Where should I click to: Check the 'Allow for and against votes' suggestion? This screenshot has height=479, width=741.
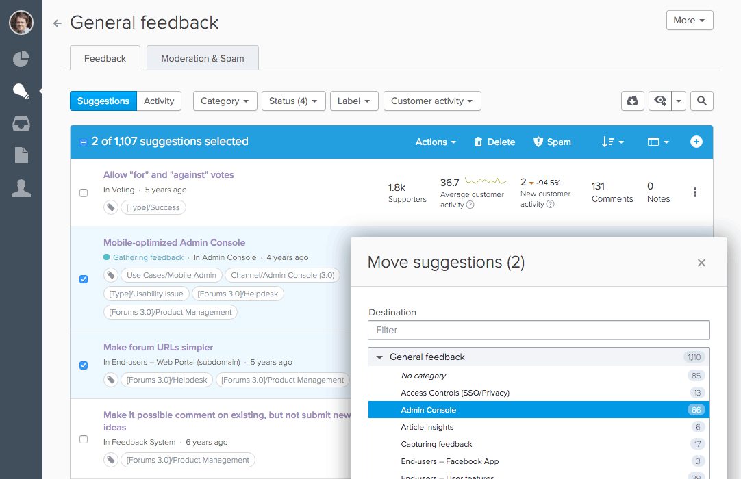coord(84,192)
